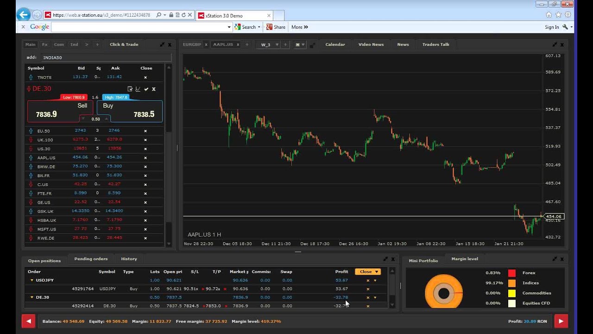Screen dimensions: 593x334
Task: Maximize the news panel with expand icon
Action: coord(555,45)
